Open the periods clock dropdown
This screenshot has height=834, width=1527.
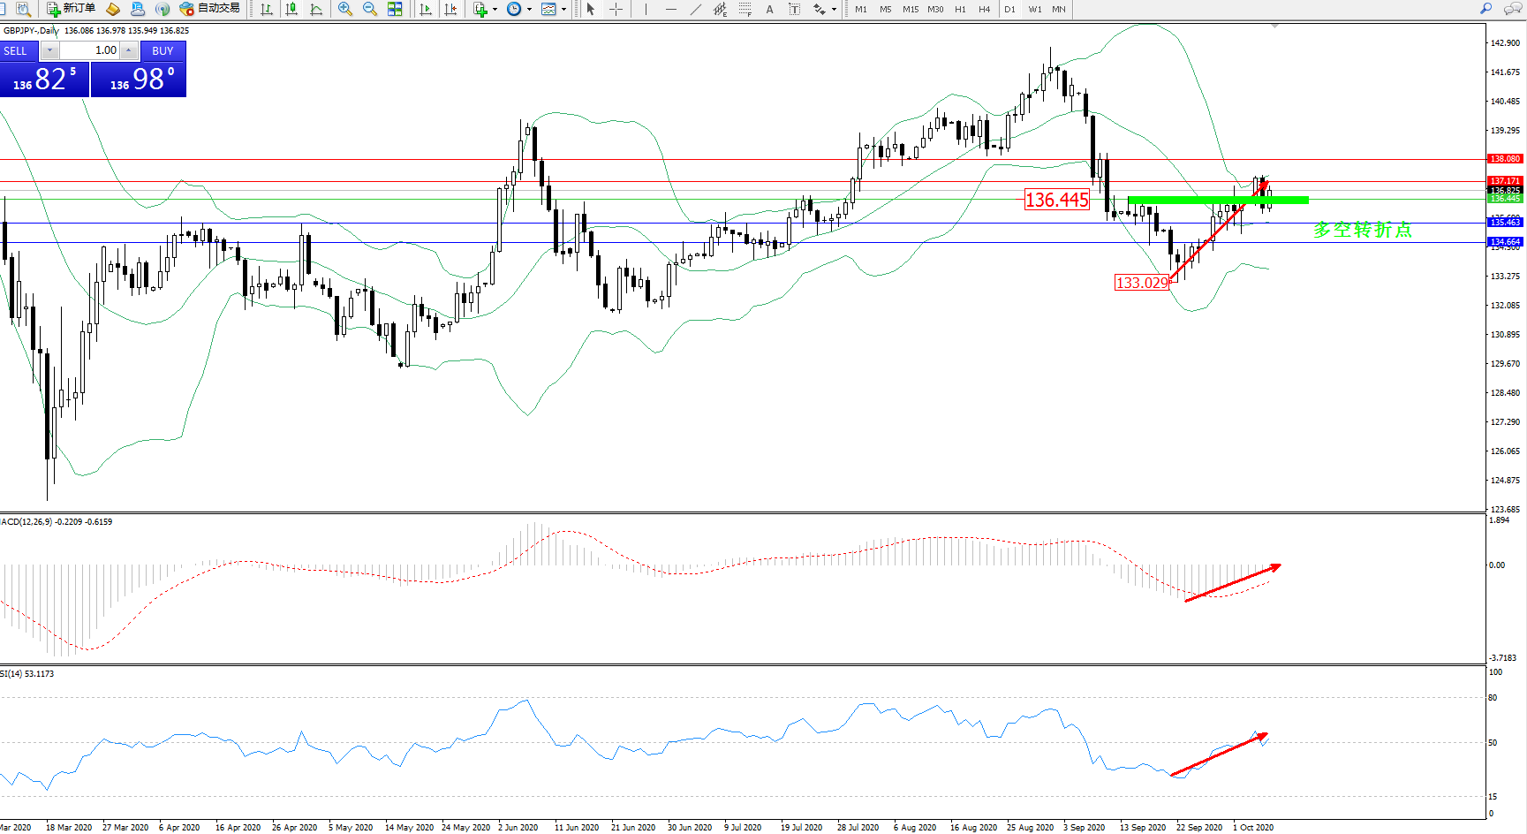529,9
